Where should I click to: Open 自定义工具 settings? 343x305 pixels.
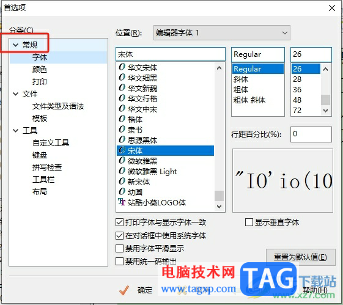51,143
